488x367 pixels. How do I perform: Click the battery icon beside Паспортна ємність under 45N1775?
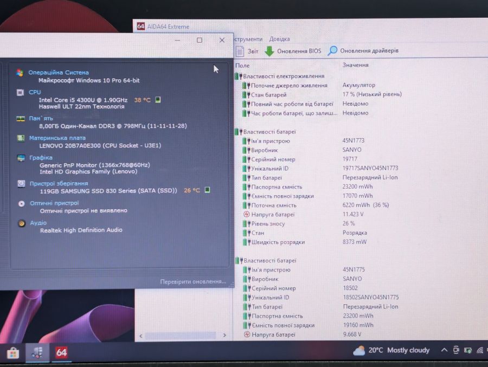point(247,316)
